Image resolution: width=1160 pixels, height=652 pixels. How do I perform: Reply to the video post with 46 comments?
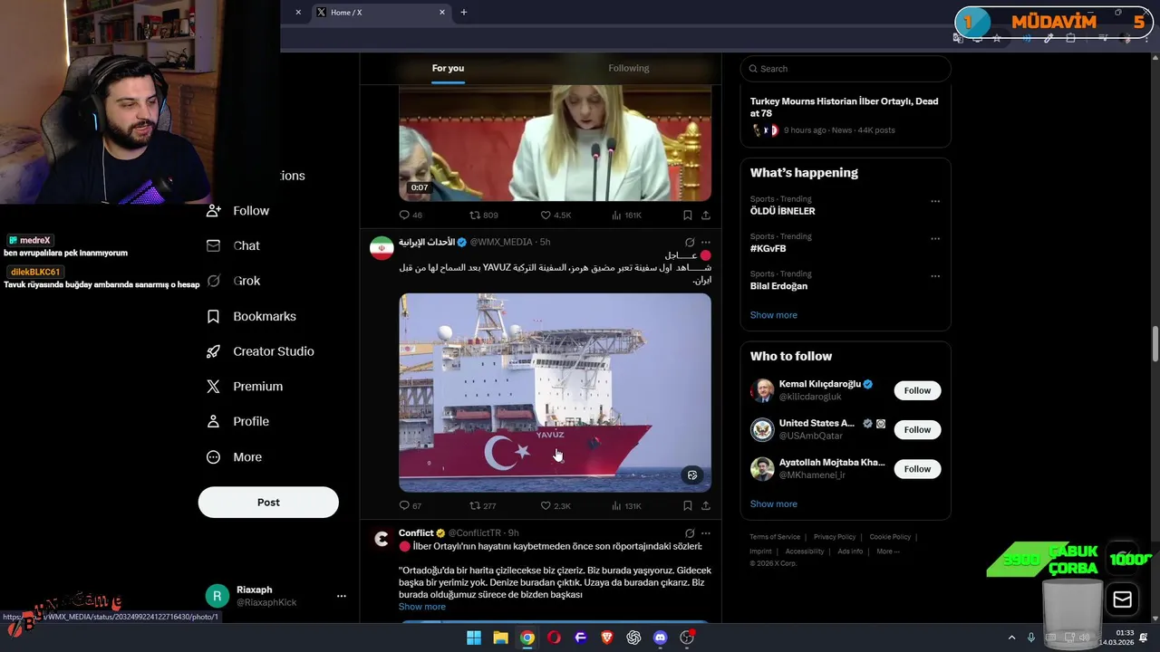(x=410, y=215)
